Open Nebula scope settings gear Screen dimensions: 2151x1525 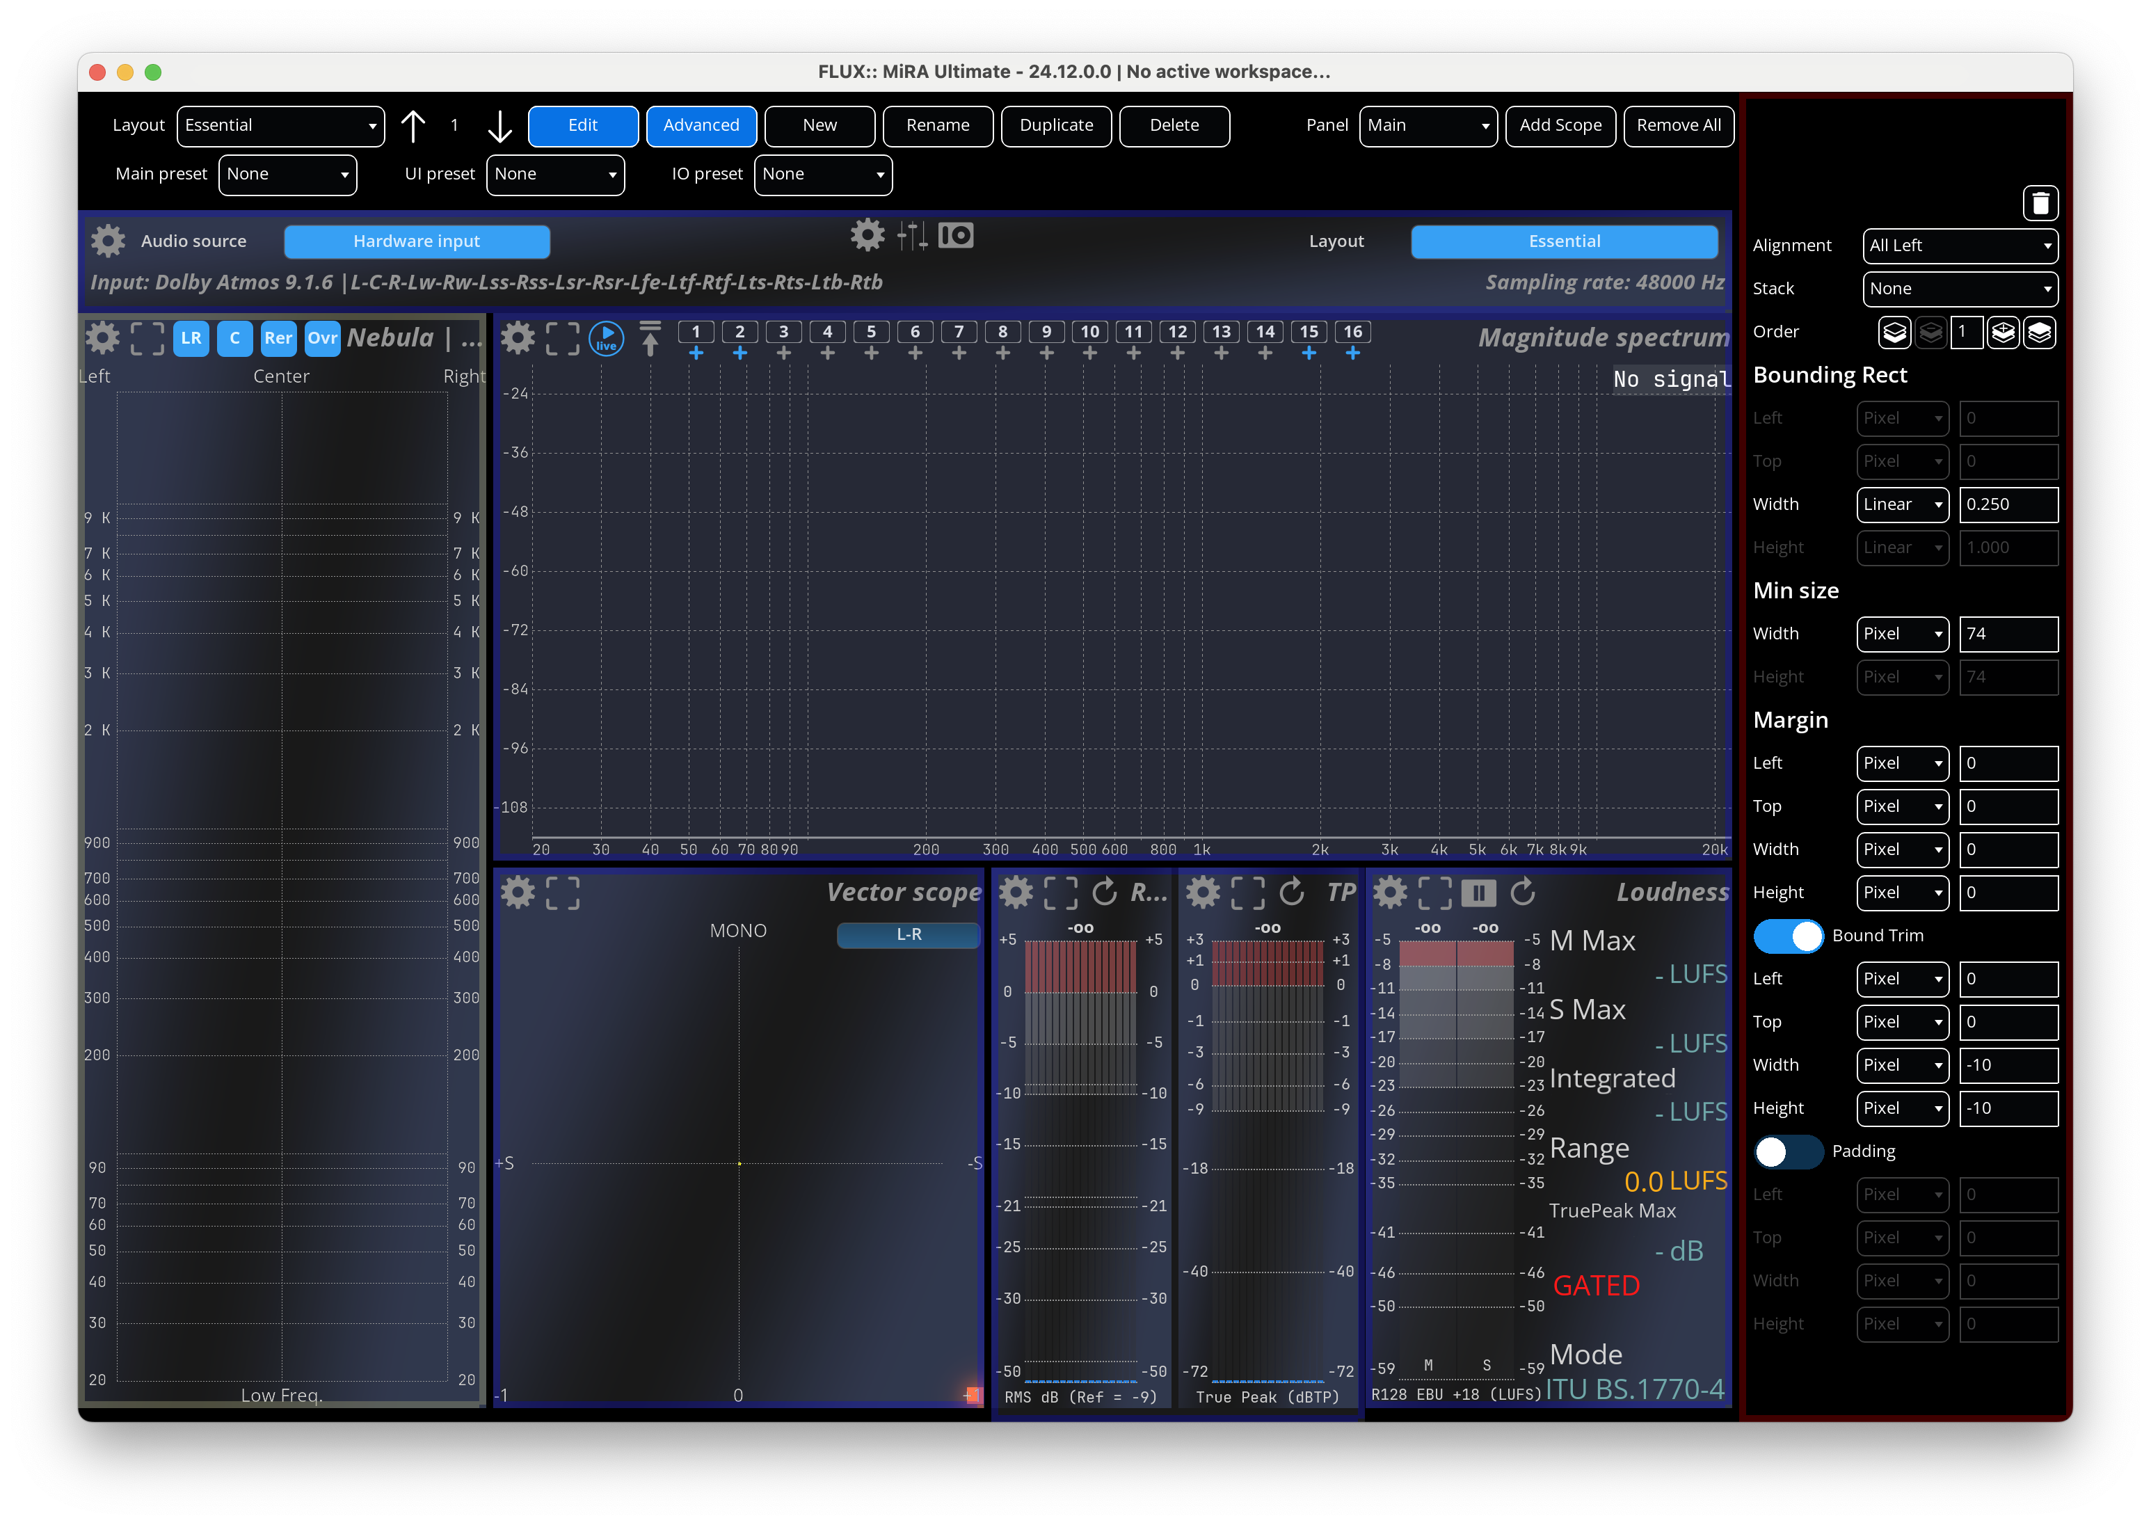[x=102, y=338]
